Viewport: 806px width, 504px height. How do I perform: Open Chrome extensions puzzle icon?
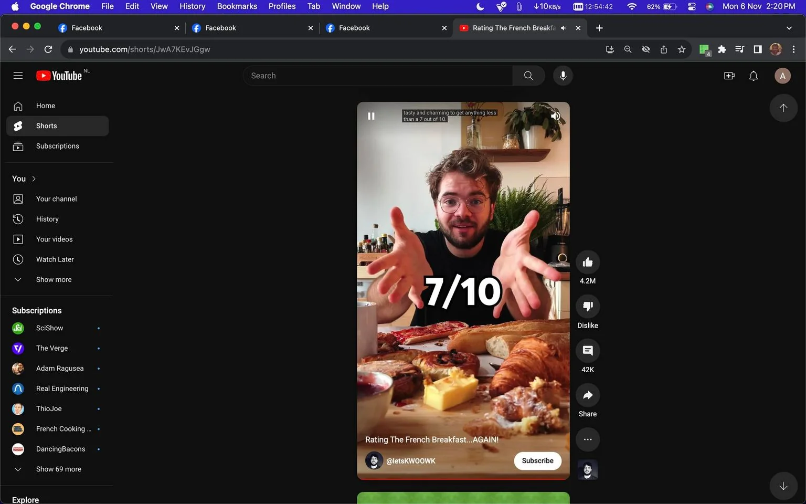click(x=722, y=49)
